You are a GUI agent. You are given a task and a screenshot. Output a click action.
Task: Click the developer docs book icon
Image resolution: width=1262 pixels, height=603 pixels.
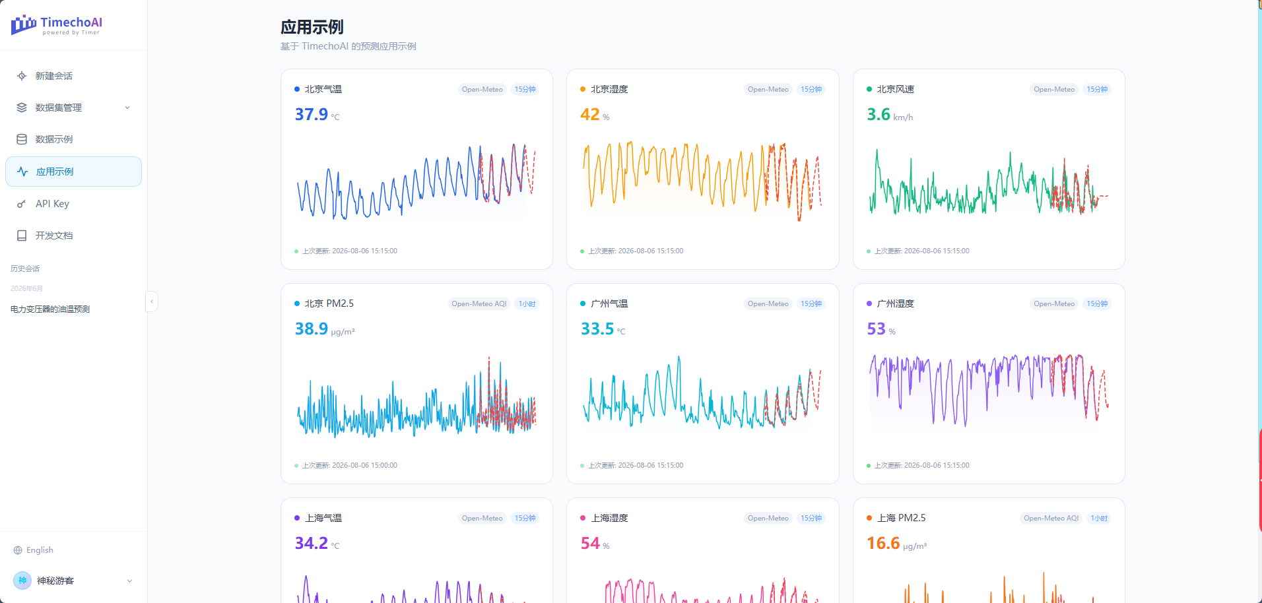[22, 236]
